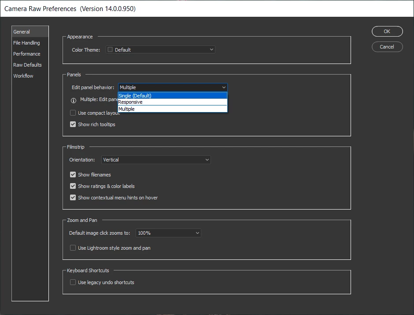This screenshot has height=315, width=414.
Task: Choose Single (Default) from the dropdown list
Action: click(172, 95)
